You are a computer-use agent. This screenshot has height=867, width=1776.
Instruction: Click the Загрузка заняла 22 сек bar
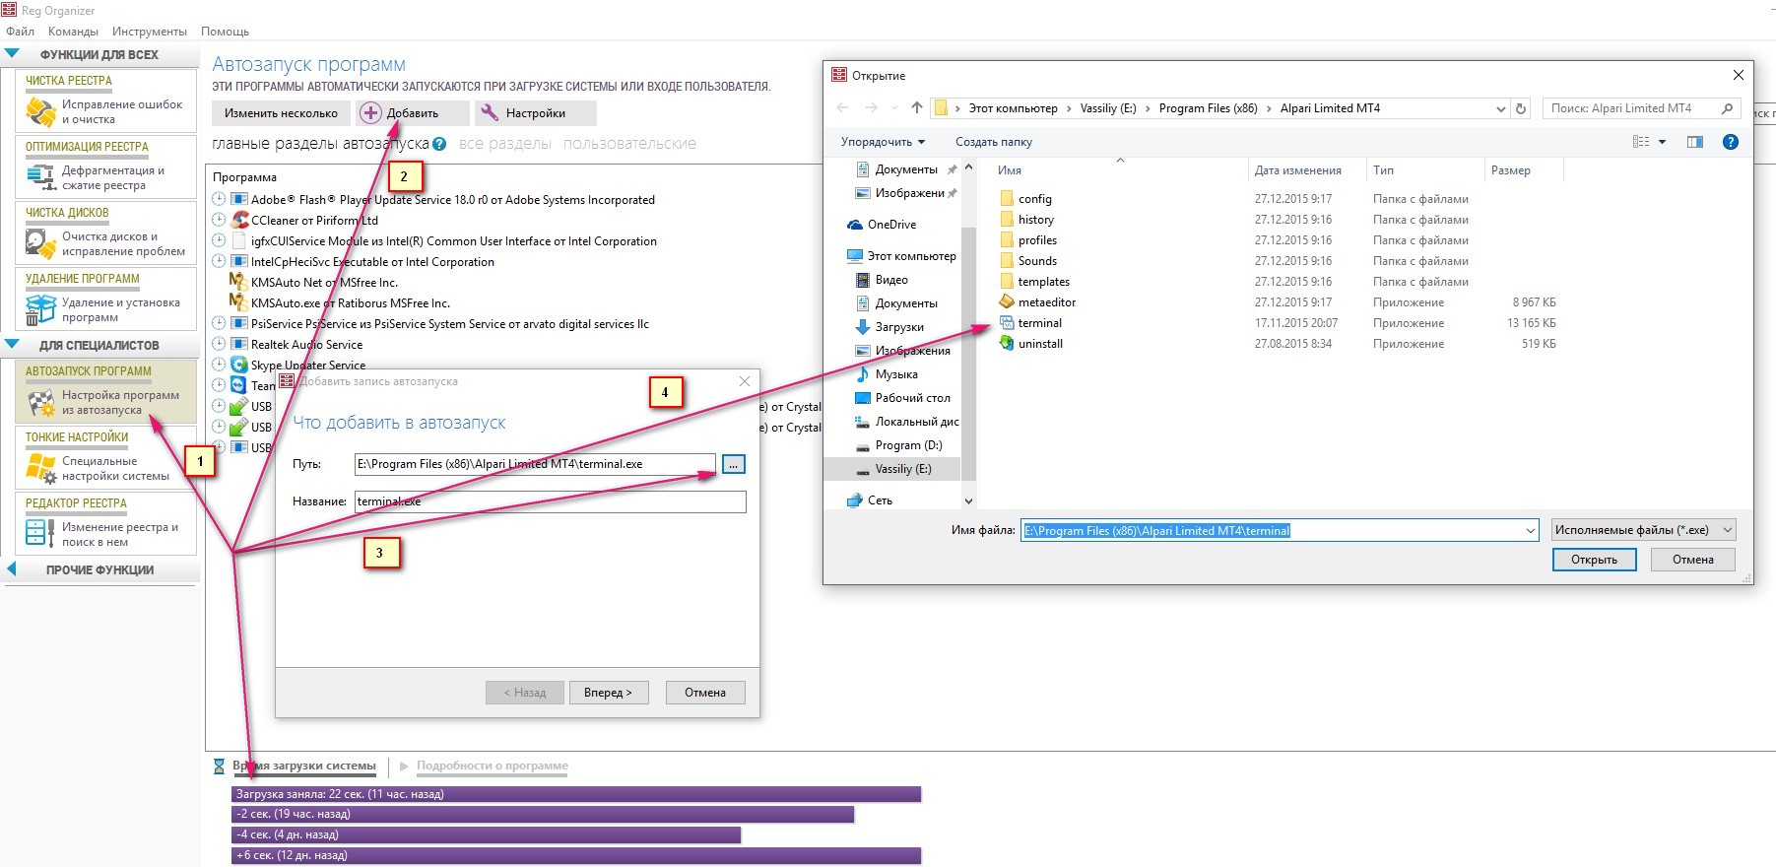[x=576, y=794]
